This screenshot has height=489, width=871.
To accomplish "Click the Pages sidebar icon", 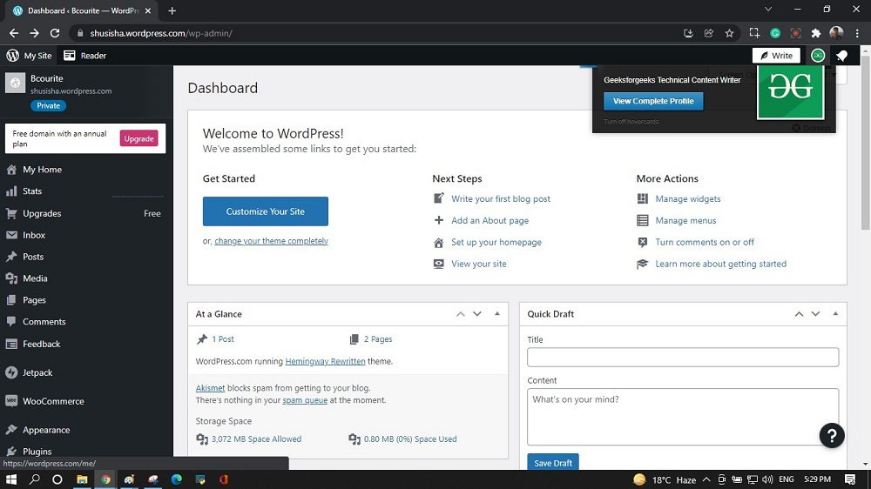I will pyautogui.click(x=11, y=299).
